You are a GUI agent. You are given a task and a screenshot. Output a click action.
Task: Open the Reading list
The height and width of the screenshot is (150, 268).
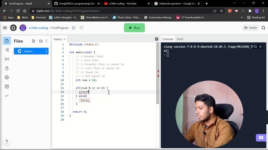pos(256,17)
